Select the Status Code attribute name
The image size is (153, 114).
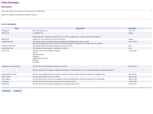tap(5, 51)
